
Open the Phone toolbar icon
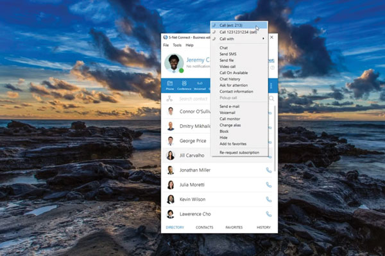click(169, 85)
